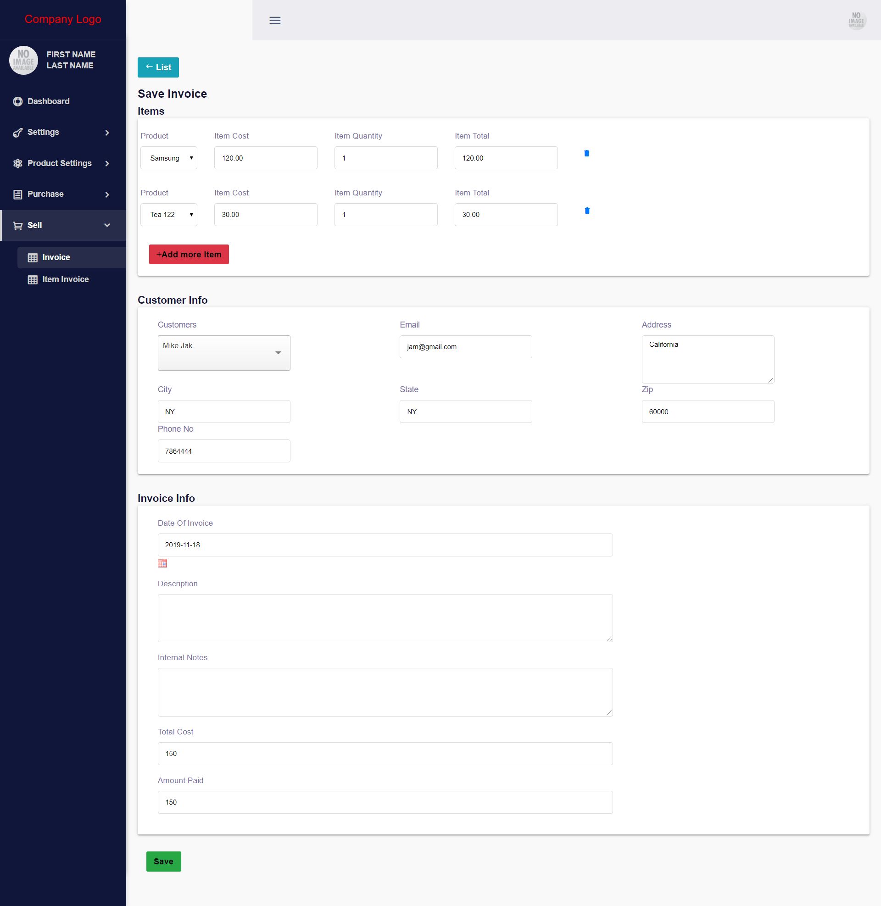Click the Amount Paid field
This screenshot has height=906, width=881.
385,802
